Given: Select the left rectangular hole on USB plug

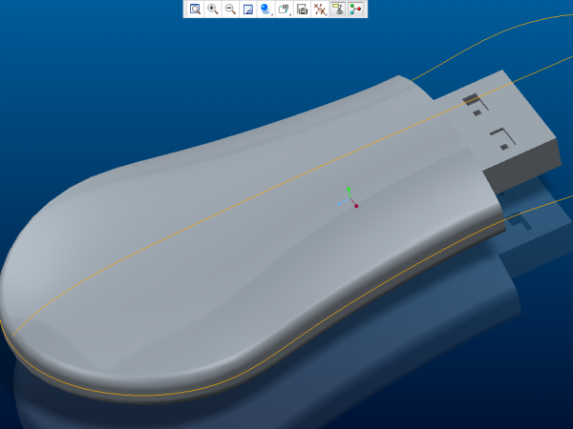Looking at the screenshot, I should pos(472,99).
